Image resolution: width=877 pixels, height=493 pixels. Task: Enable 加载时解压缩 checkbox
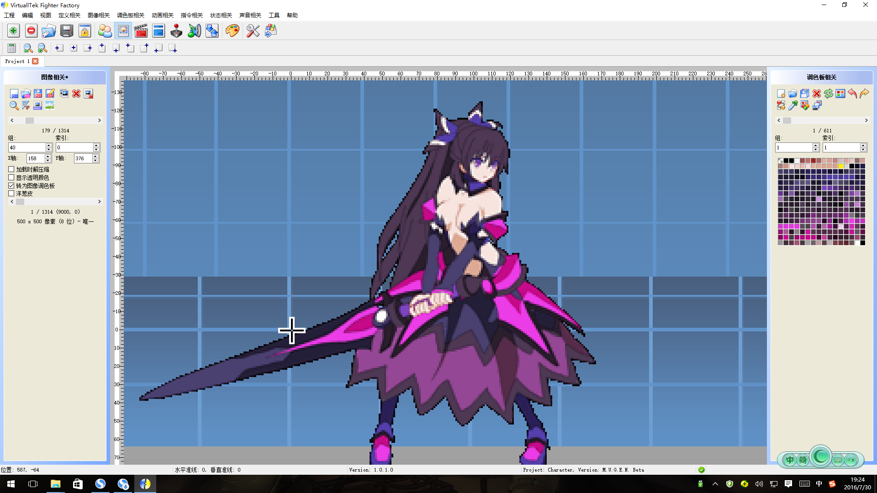[x=11, y=169]
